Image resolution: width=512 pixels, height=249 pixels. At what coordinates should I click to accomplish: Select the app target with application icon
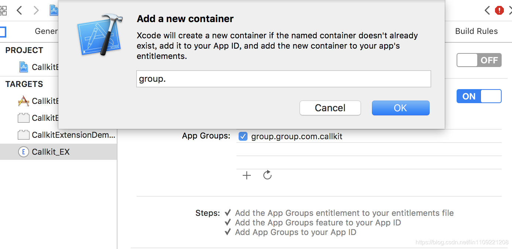pos(29,101)
